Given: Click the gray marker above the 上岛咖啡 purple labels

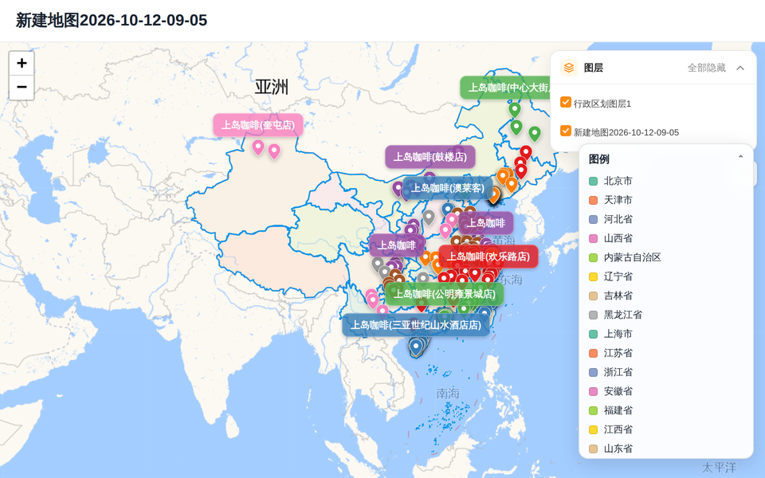Looking at the screenshot, I should [429, 217].
